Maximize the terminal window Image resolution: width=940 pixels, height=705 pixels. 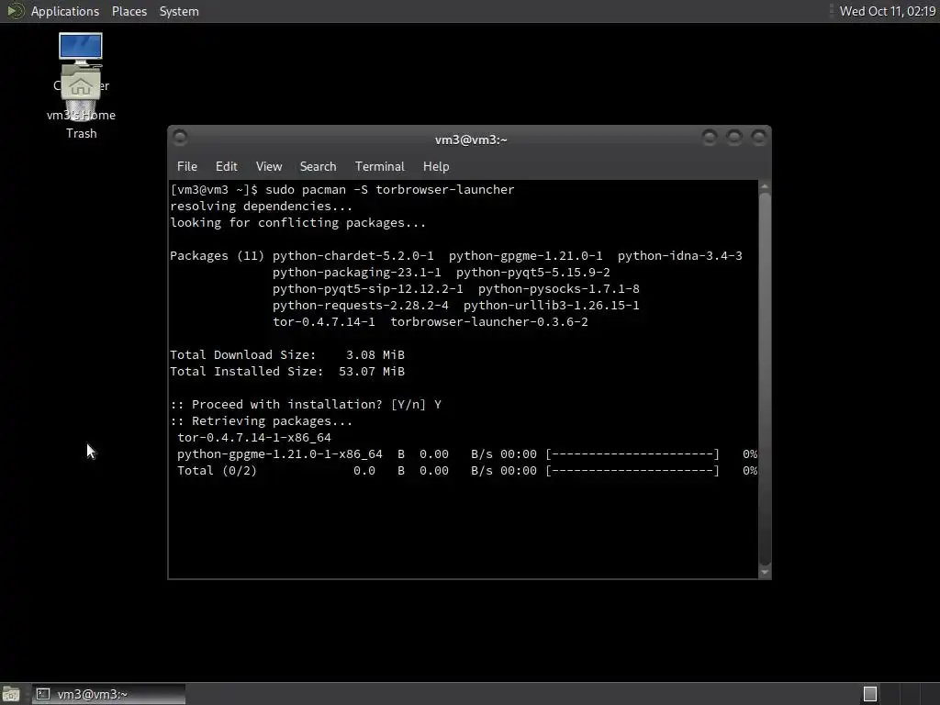tap(733, 138)
